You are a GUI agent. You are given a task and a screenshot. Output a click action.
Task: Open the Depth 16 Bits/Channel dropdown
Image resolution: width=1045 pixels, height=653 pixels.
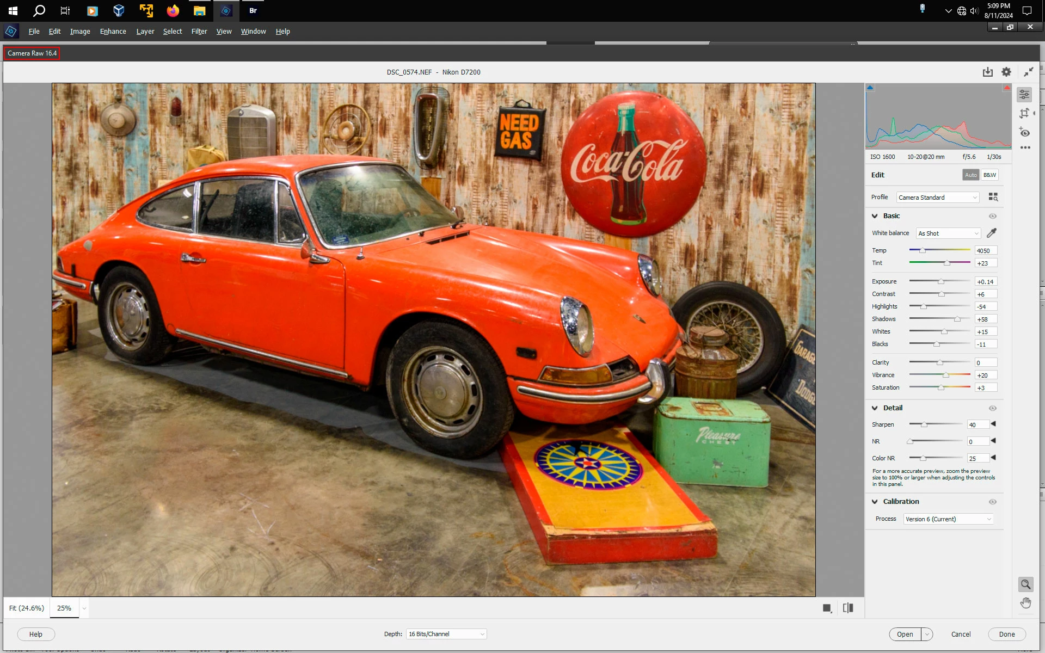pyautogui.click(x=446, y=634)
